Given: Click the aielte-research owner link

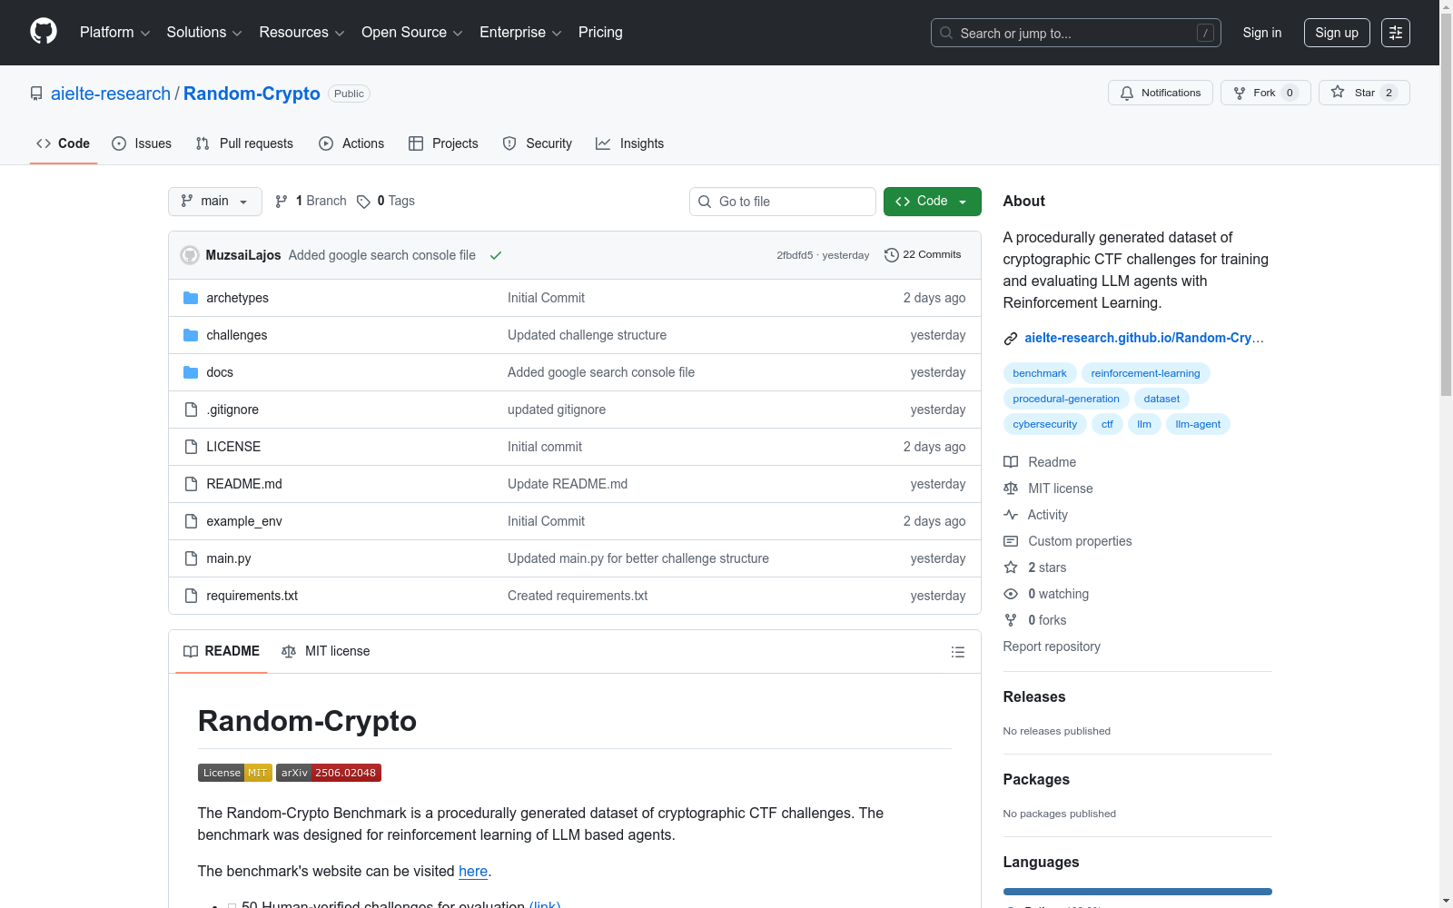Looking at the screenshot, I should click(111, 94).
